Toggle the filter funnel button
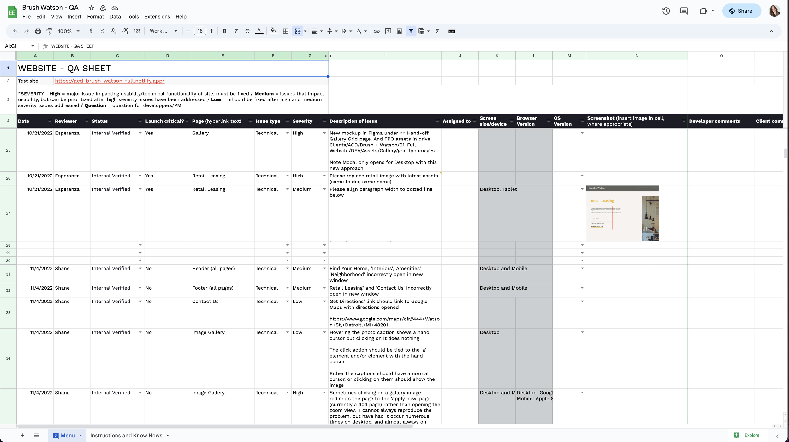This screenshot has height=442, width=789. point(411,31)
